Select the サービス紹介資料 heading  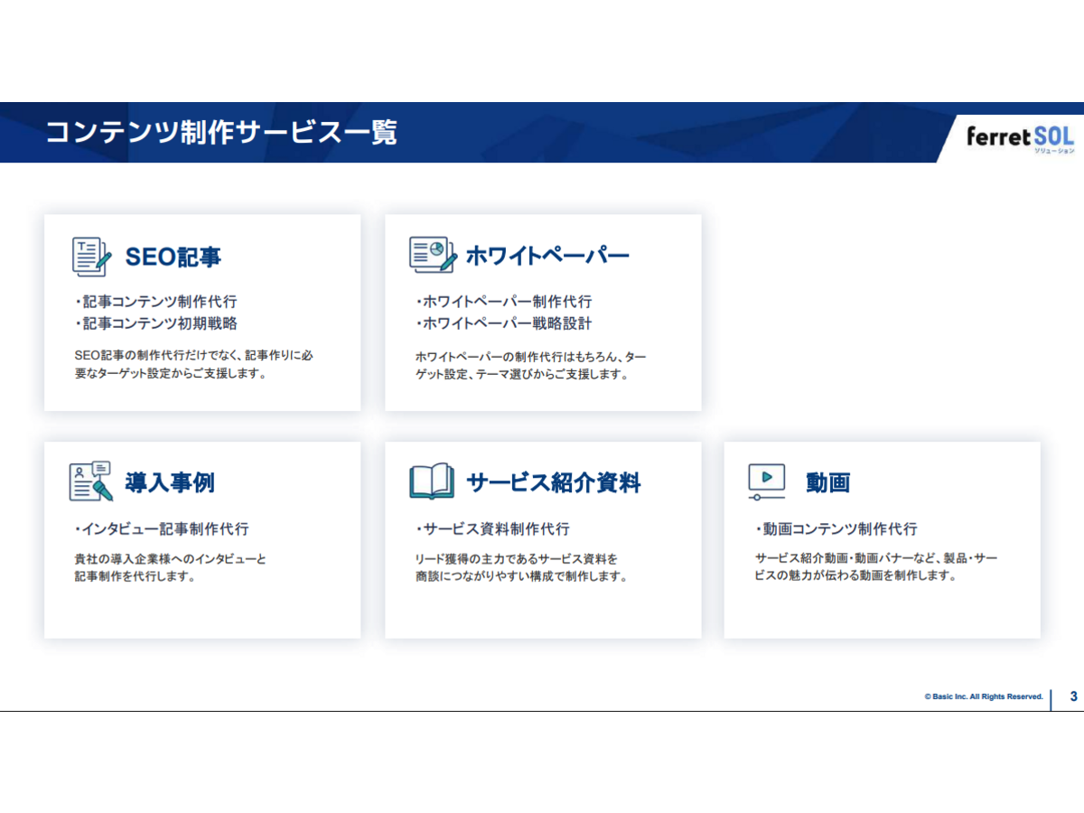[553, 482]
